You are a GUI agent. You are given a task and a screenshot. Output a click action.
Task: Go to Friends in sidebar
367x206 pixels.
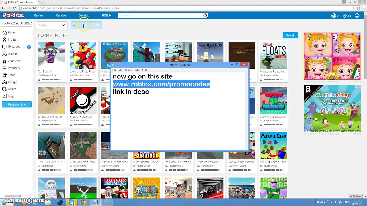tap(10, 54)
